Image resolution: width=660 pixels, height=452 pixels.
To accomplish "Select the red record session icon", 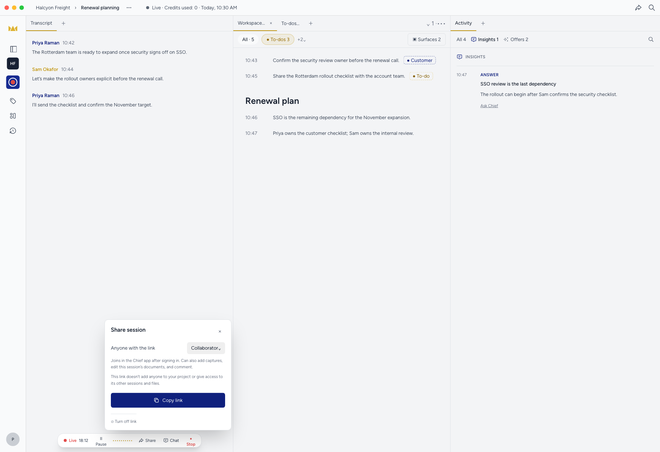I will [13, 82].
